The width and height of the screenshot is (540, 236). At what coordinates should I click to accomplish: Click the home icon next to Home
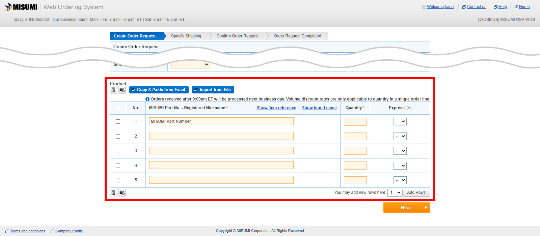point(516,7)
